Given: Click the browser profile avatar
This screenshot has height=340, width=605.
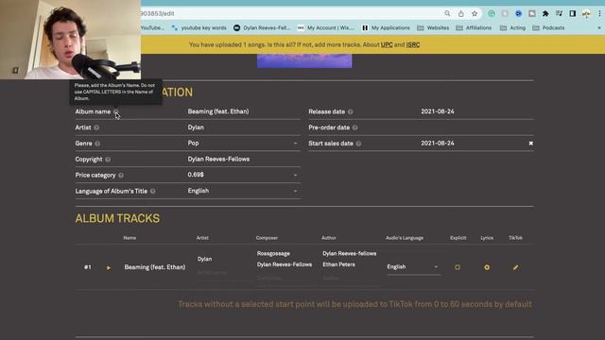Looking at the screenshot, I should [586, 14].
